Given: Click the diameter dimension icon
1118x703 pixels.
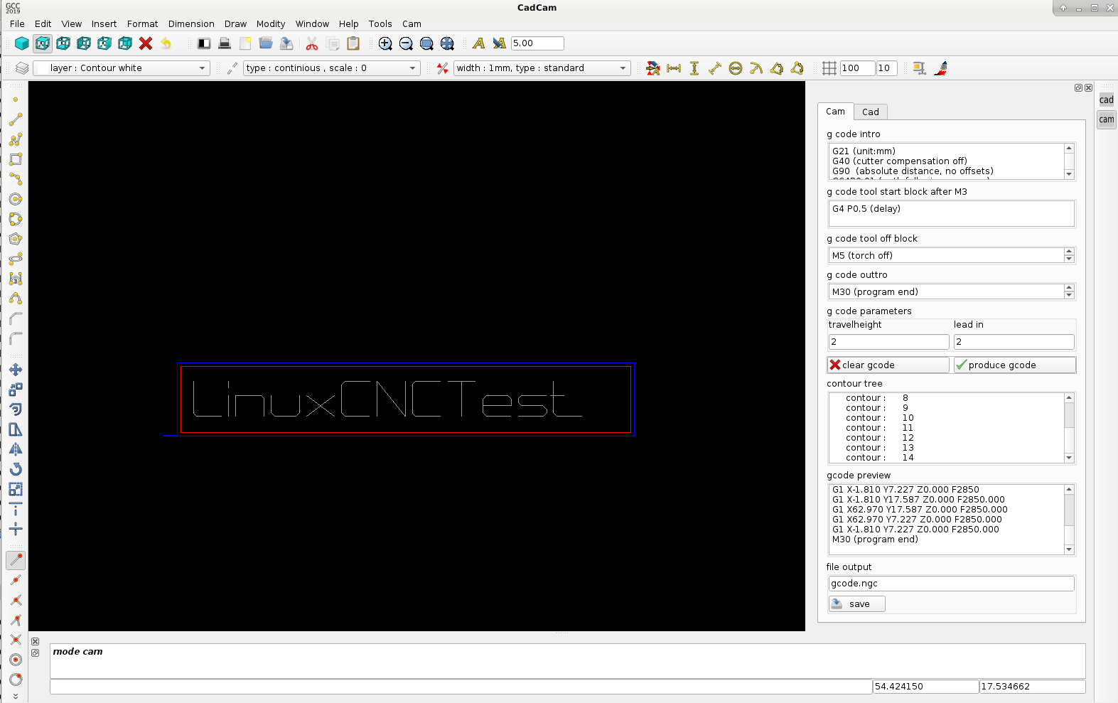Looking at the screenshot, I should (736, 68).
